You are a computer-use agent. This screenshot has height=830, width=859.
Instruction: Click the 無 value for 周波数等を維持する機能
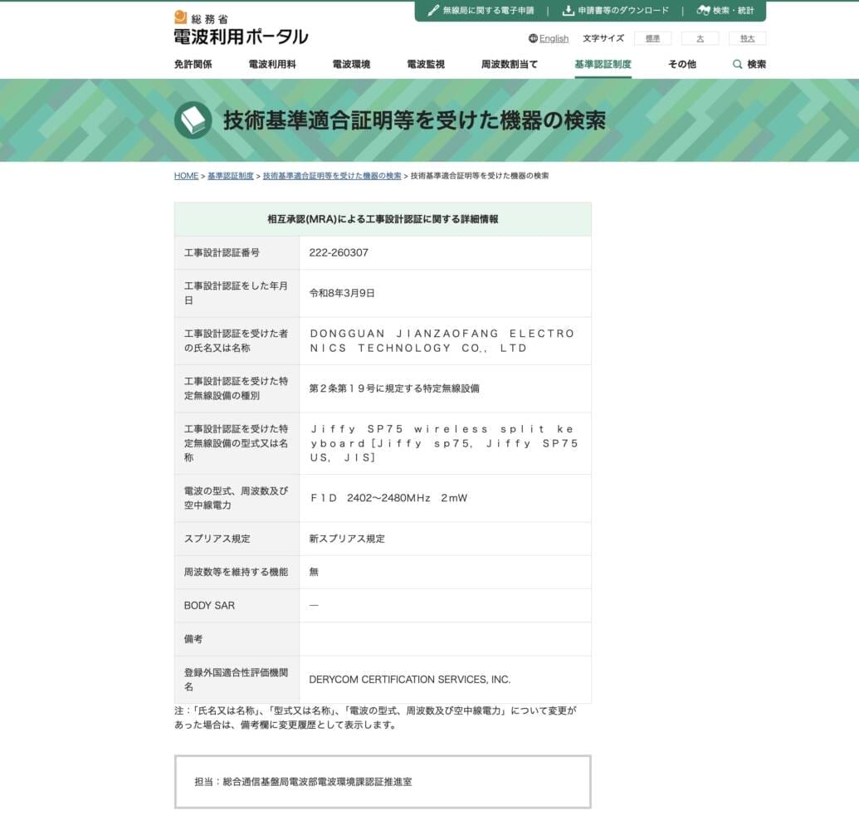(x=314, y=572)
